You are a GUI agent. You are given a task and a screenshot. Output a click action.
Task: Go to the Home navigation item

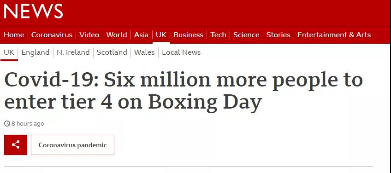click(14, 35)
